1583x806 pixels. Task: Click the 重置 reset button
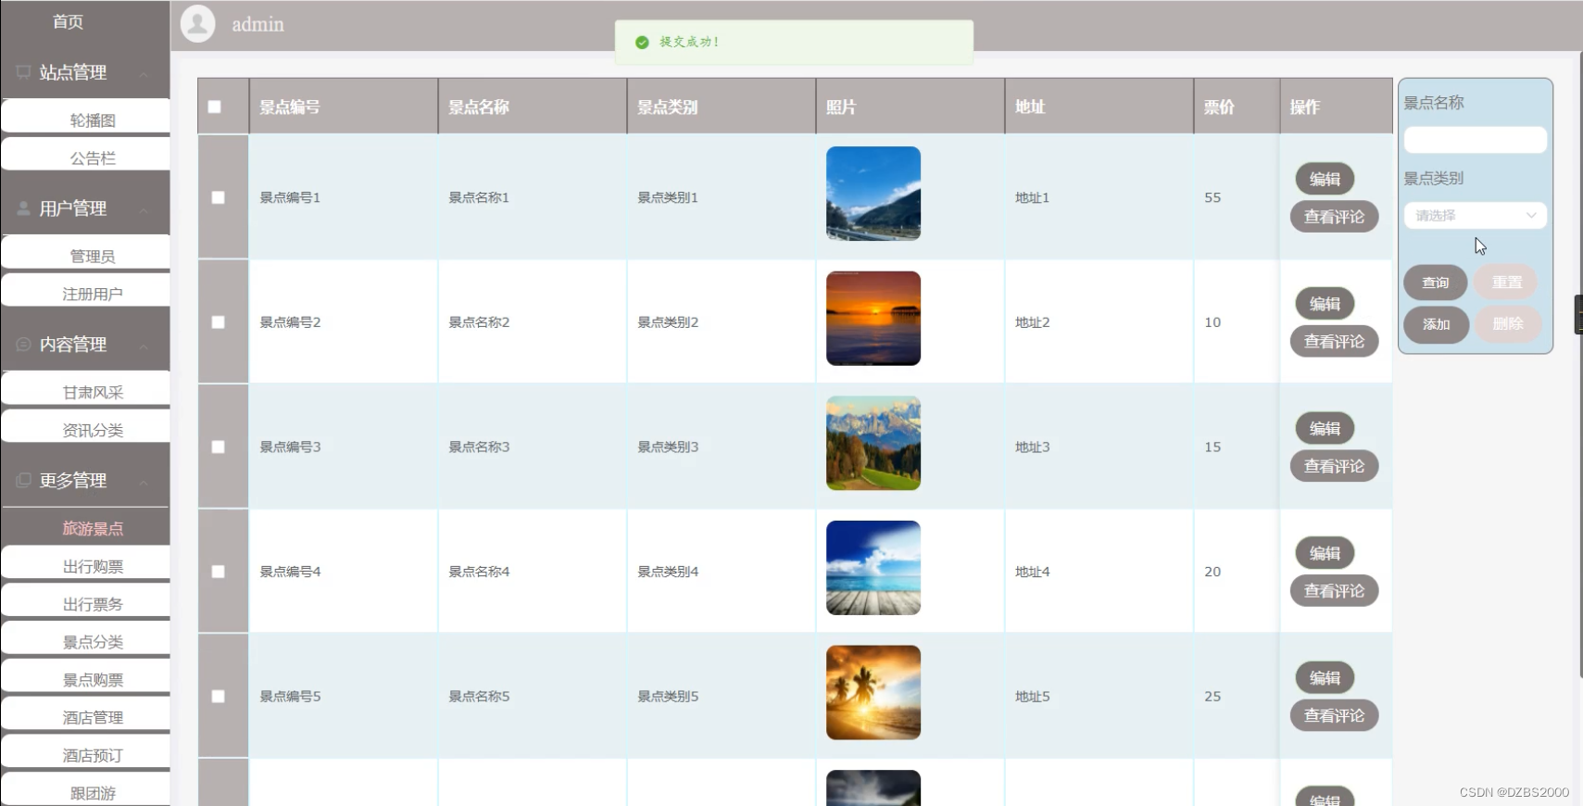pos(1507,283)
